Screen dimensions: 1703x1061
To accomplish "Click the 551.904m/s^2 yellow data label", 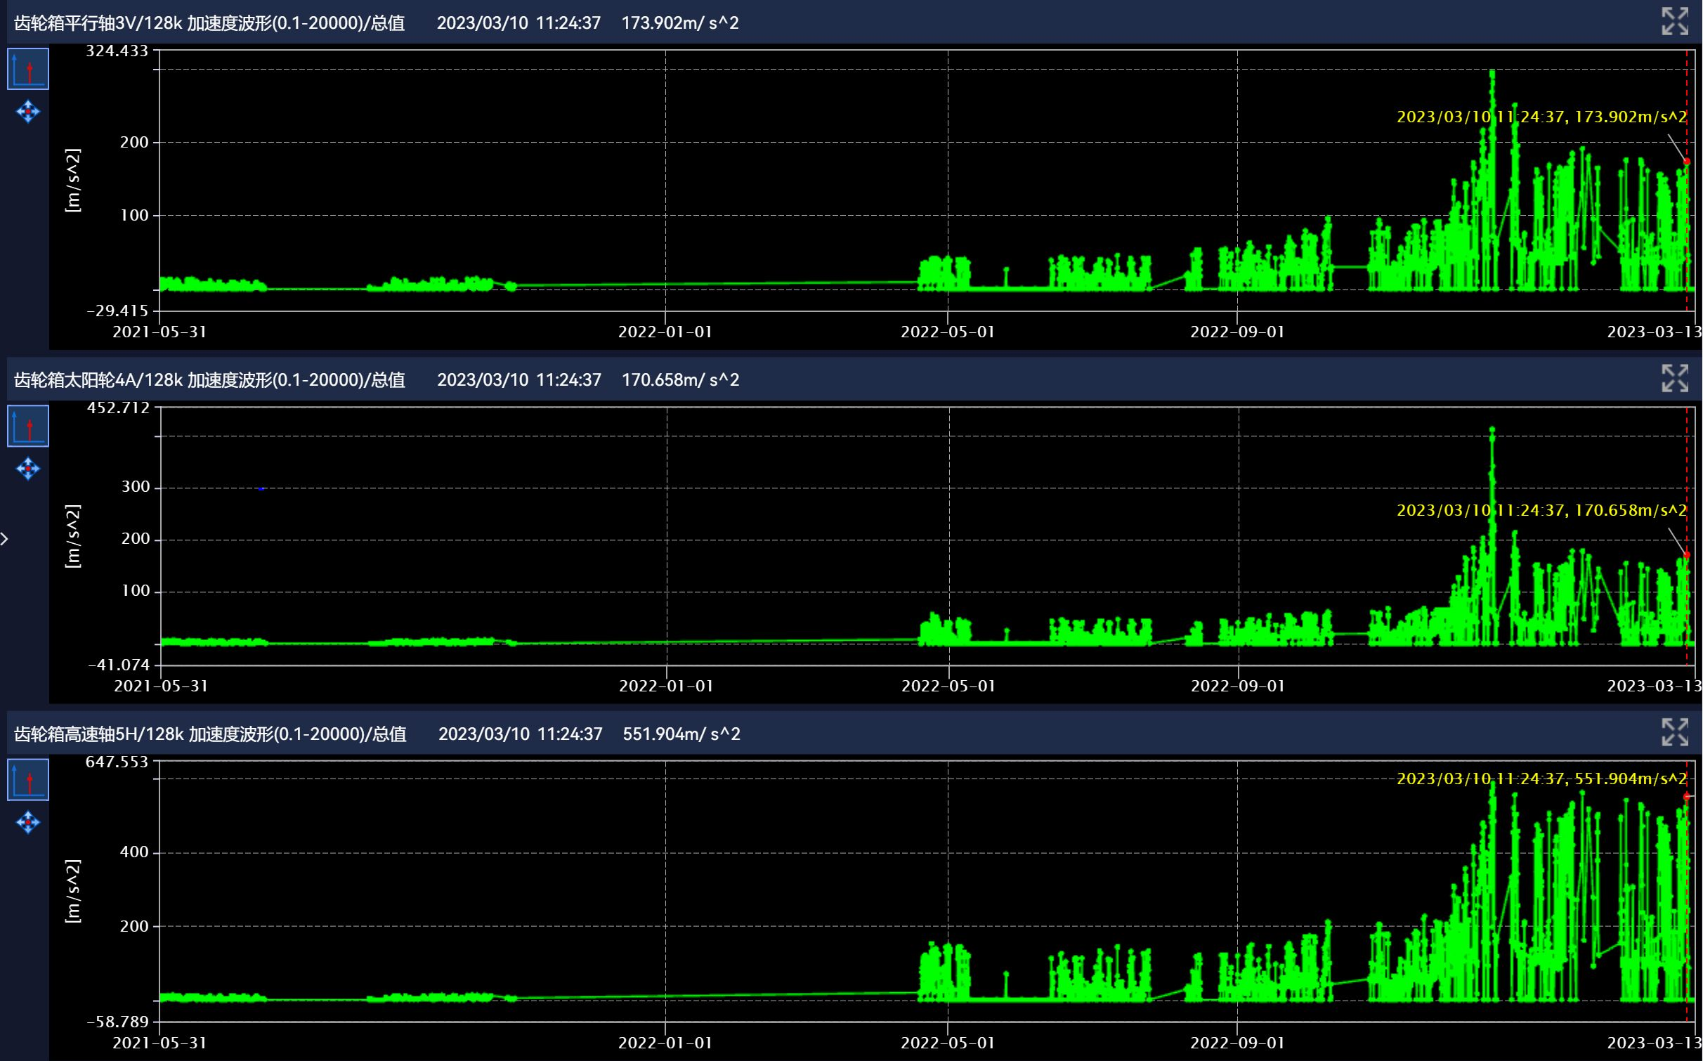I will [1541, 779].
